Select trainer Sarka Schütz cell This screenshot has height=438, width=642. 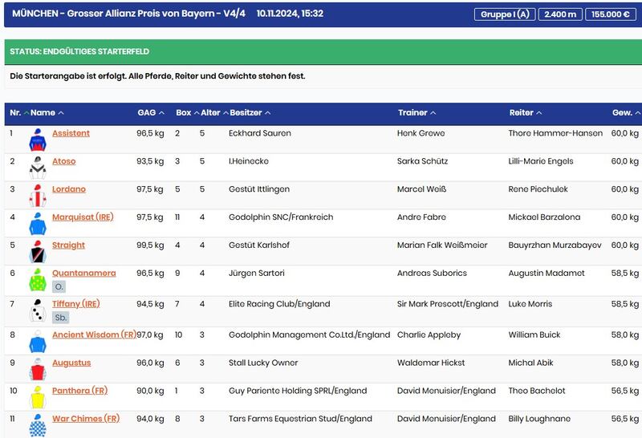click(423, 161)
